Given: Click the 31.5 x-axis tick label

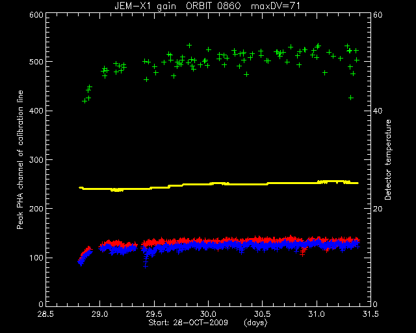Looking at the screenshot, I should click(370, 314).
